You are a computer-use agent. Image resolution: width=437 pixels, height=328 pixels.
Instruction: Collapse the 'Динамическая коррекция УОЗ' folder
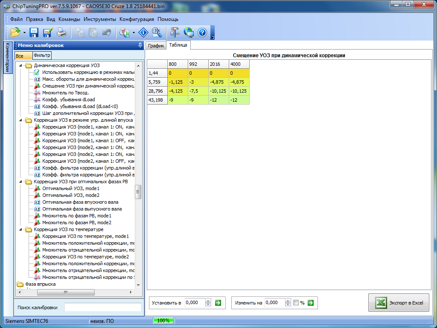coord(20,65)
